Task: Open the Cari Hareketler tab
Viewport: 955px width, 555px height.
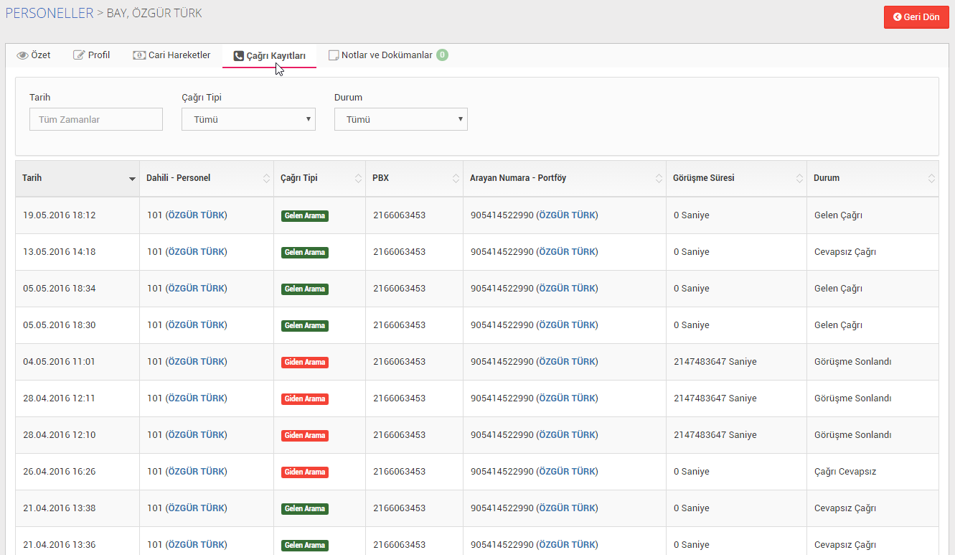Action: [172, 55]
